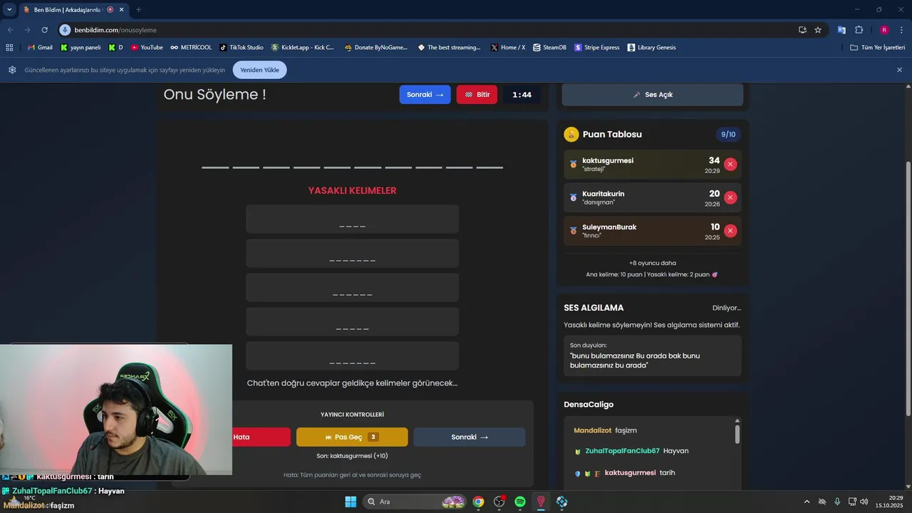Screen dimensions: 912x513
Task: Click the +8 oyuncu daha text
Action: (x=653, y=263)
